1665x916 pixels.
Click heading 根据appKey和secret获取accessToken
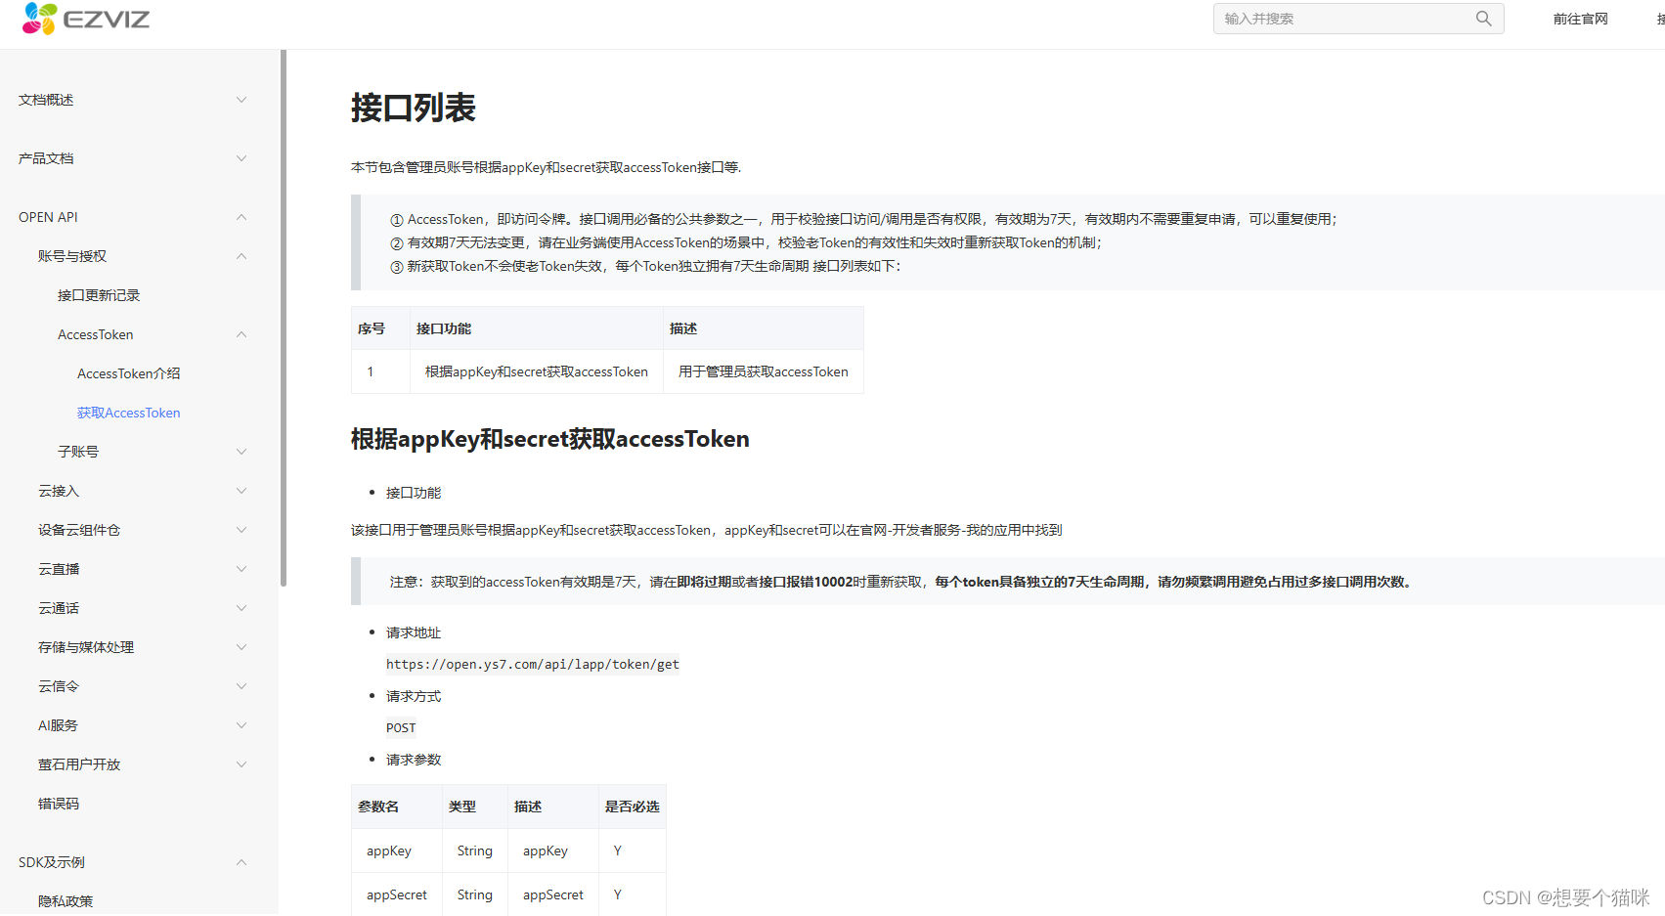(550, 439)
